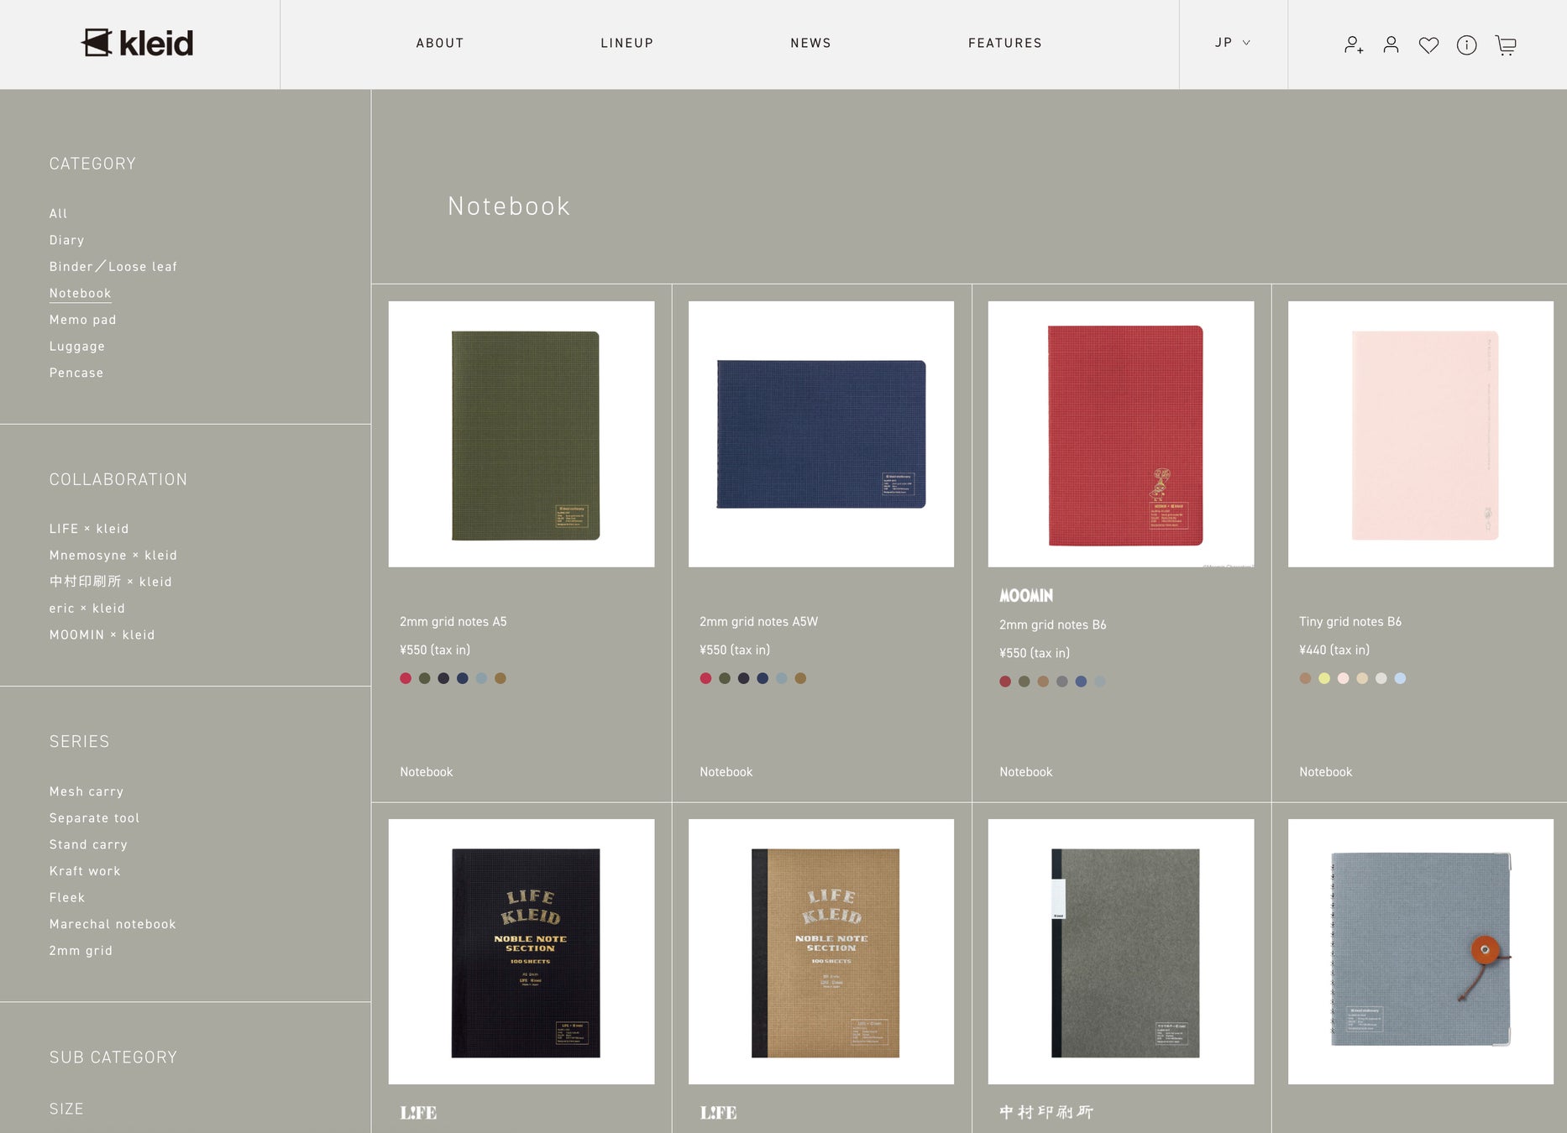Open the Mnemosyne × kleid collaboration

[113, 556]
